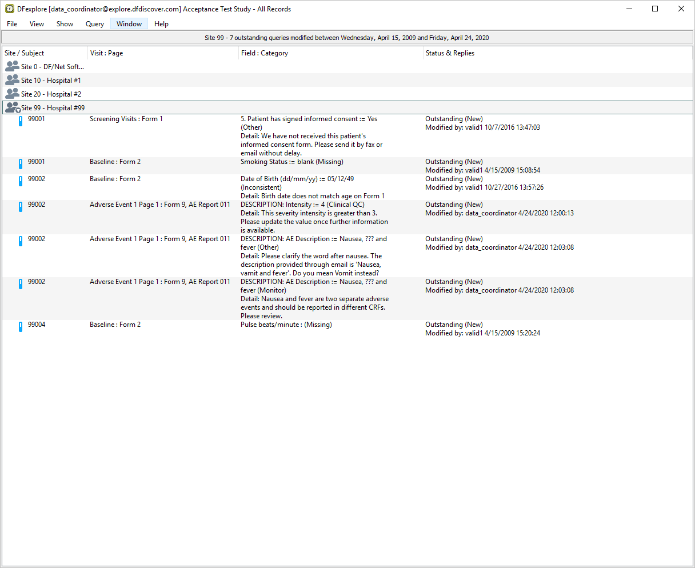Image resolution: width=695 pixels, height=568 pixels.
Task: Click the Status & Replies column header
Action: pos(450,53)
